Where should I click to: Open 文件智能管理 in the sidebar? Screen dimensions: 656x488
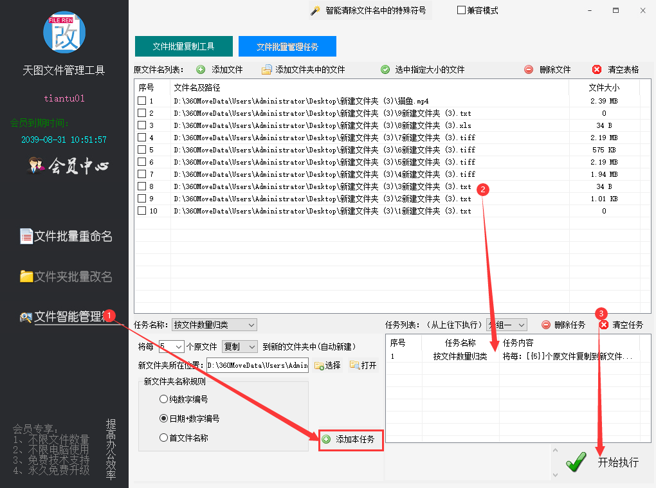click(67, 317)
